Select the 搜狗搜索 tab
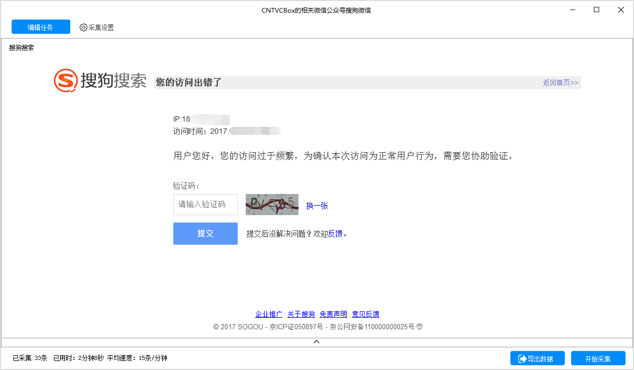This screenshot has width=634, height=370. coord(22,48)
